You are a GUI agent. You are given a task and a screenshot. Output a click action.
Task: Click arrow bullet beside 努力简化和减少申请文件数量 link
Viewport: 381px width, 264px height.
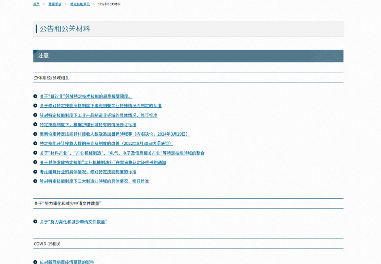36,222
